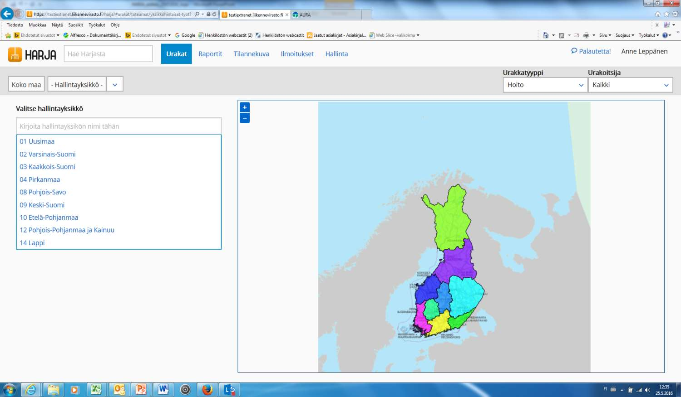Click the Palautetta speech bubble icon
The image size is (681, 397).
574,51
